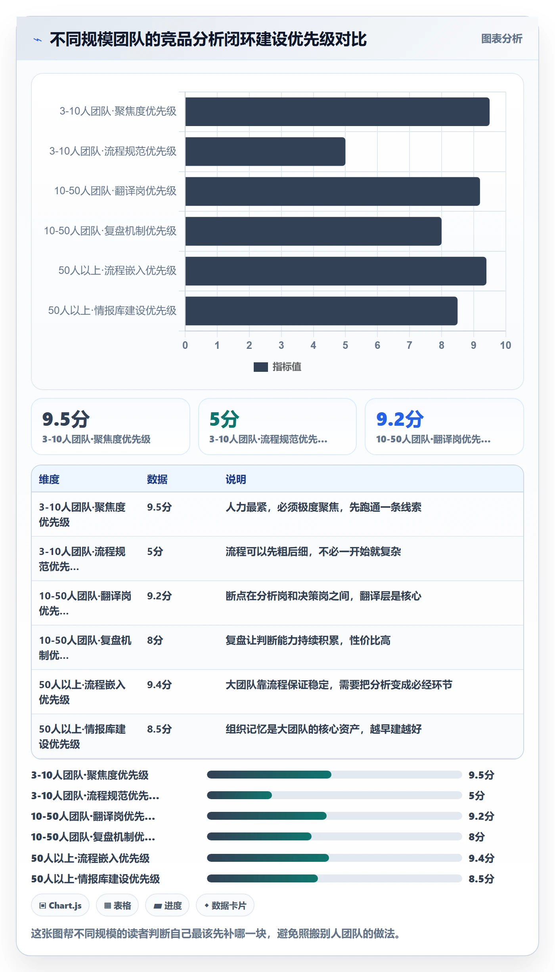
Task: Click the 8.5分 value in the table
Action: pyautogui.click(x=159, y=729)
